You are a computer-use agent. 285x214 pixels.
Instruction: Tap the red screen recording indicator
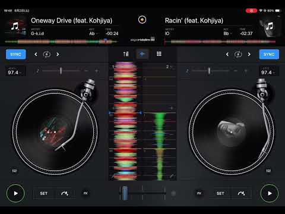[x=251, y=11]
